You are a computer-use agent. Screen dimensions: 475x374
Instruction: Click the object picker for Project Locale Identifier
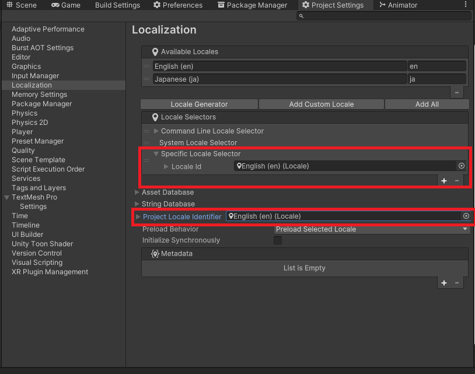tap(466, 216)
